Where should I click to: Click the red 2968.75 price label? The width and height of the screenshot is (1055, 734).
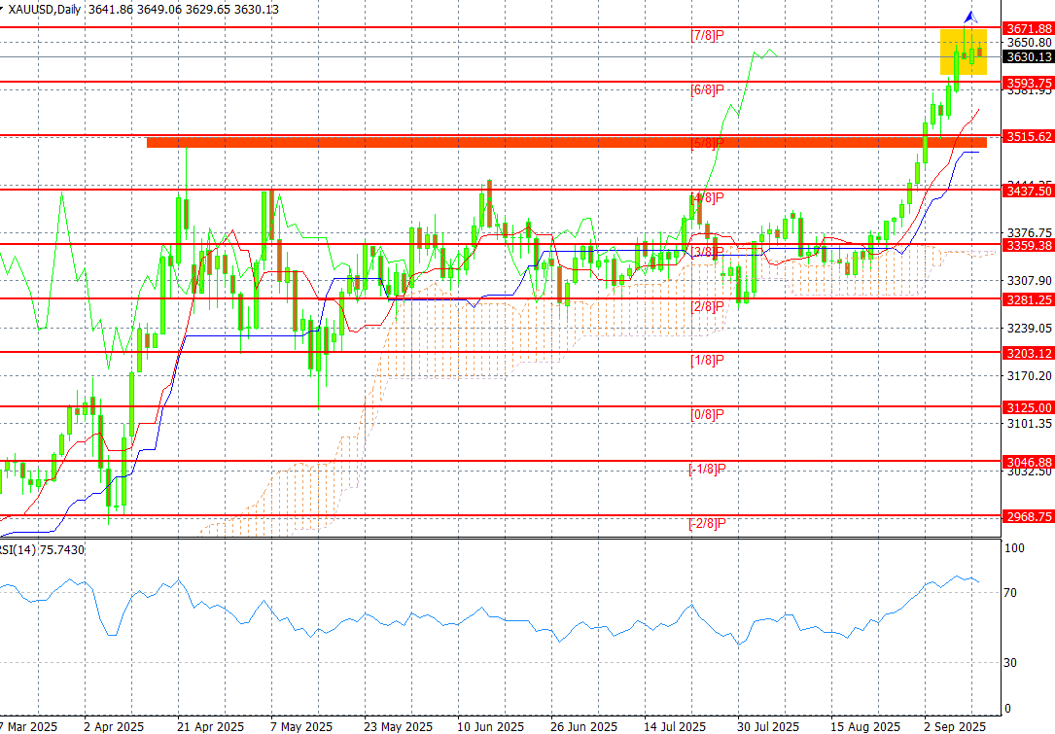1028,516
